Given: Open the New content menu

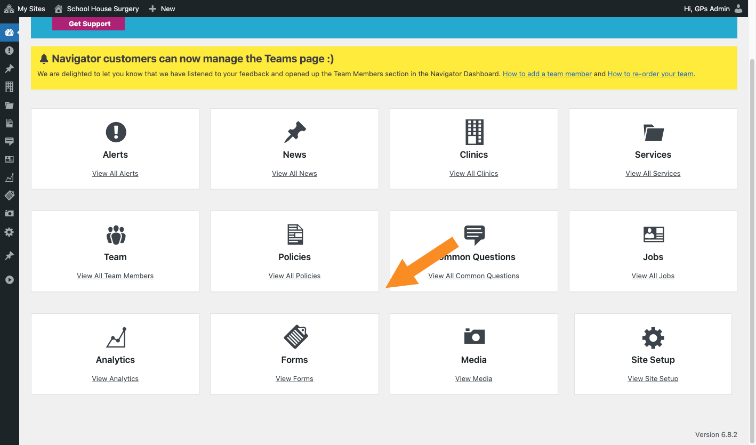Looking at the screenshot, I should point(162,9).
